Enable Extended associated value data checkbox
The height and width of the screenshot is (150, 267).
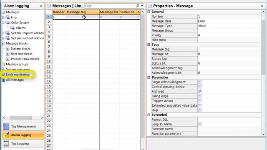(200, 105)
